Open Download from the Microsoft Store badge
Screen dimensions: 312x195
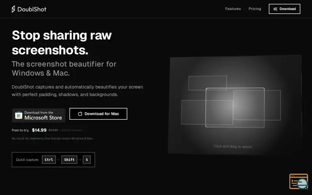(x=39, y=115)
